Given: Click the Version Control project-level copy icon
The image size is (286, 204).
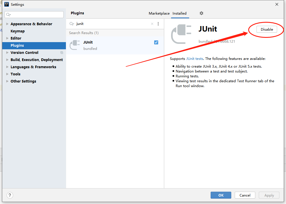Looking at the screenshot, I should (62, 52).
